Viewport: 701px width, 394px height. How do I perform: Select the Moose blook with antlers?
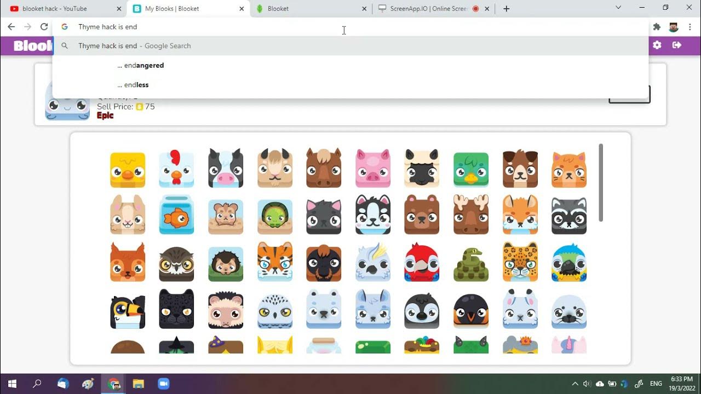[x=471, y=215]
